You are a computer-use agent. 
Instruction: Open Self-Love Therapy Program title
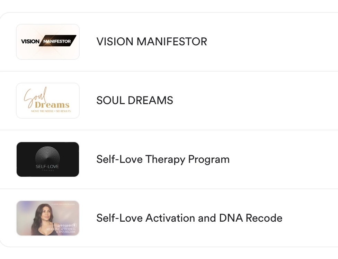[163, 159]
